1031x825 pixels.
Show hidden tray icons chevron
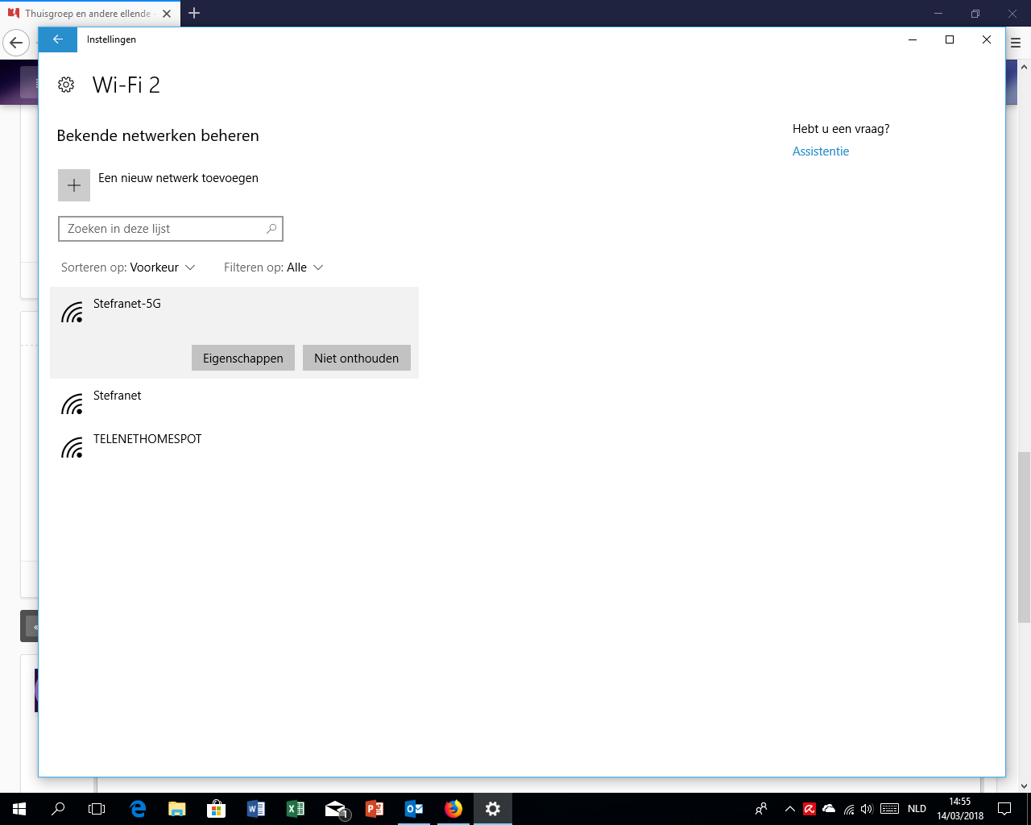click(x=790, y=809)
